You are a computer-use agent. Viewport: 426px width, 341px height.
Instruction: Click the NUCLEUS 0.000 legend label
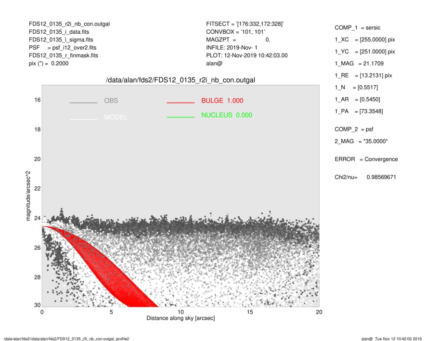pyautogui.click(x=227, y=115)
